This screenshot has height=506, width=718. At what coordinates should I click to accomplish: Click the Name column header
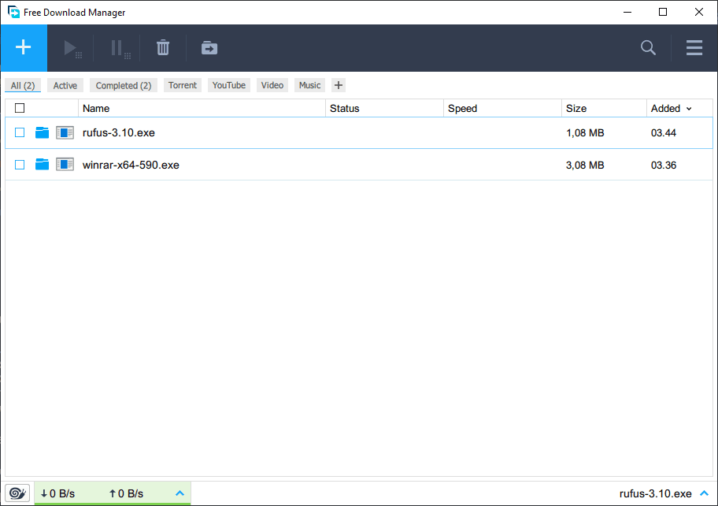point(202,109)
